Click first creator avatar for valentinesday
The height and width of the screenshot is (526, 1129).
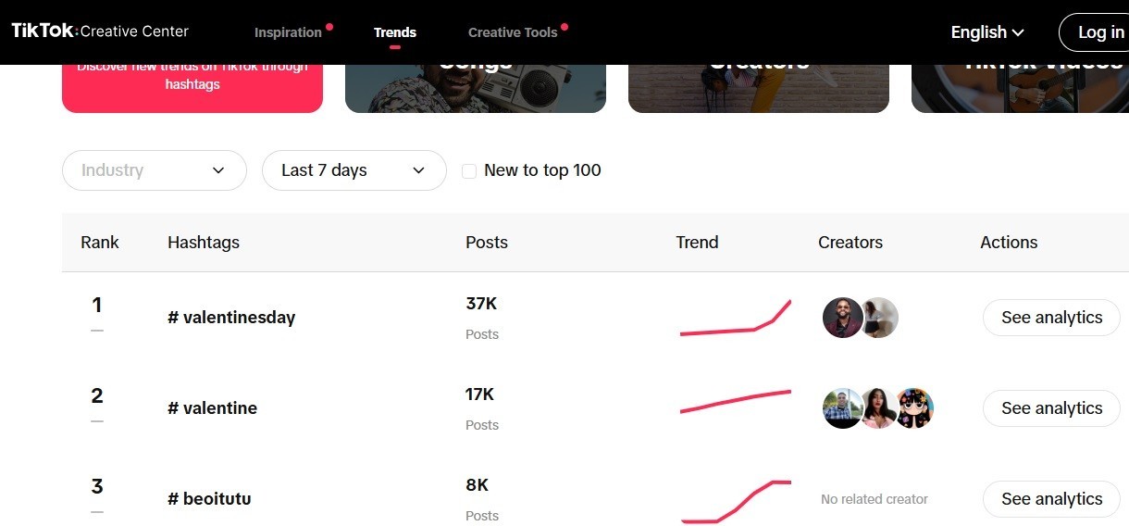click(x=842, y=318)
